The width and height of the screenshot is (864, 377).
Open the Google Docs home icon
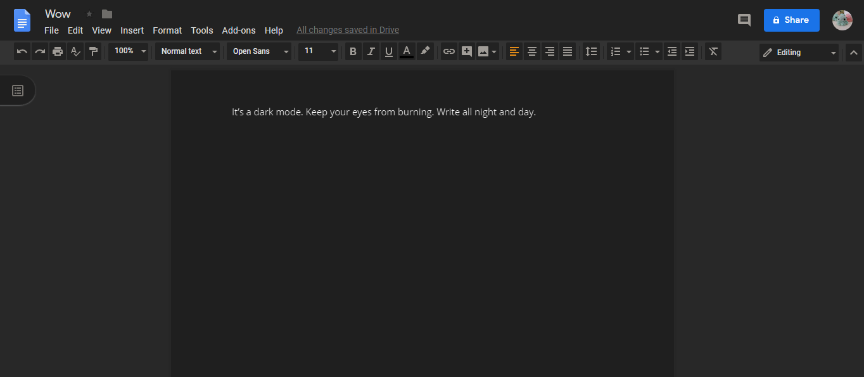tap(22, 21)
